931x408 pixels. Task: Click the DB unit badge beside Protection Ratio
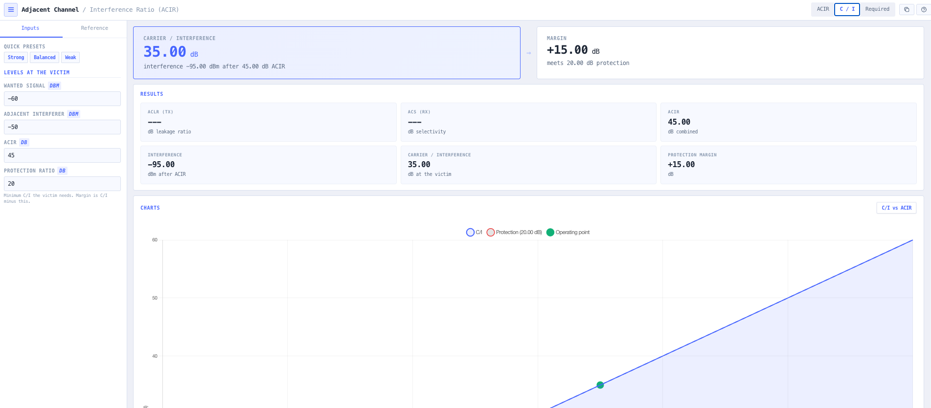click(62, 171)
